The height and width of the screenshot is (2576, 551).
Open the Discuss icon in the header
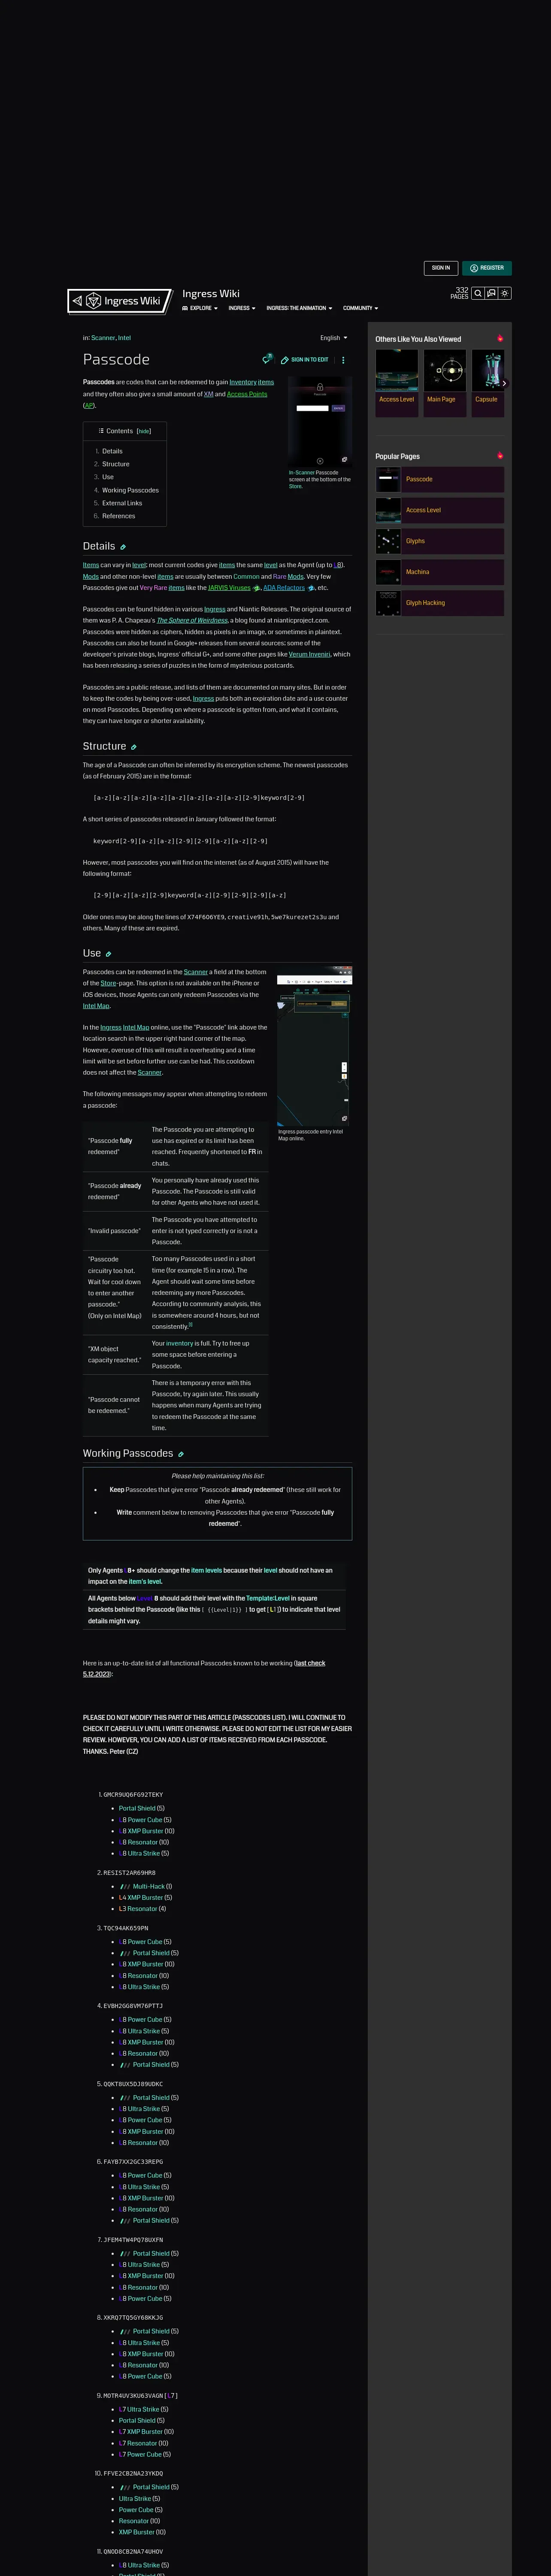491,293
